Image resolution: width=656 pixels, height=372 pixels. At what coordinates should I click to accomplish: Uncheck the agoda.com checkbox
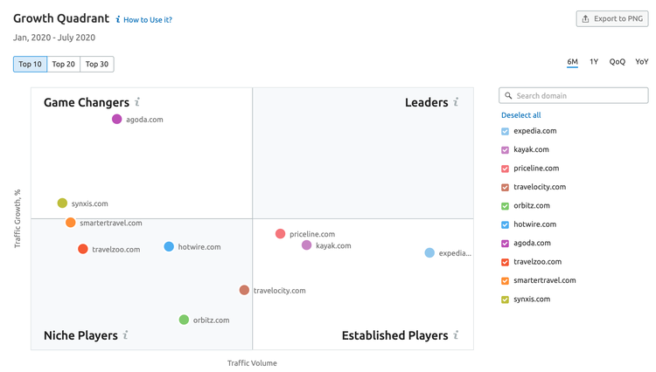505,244
